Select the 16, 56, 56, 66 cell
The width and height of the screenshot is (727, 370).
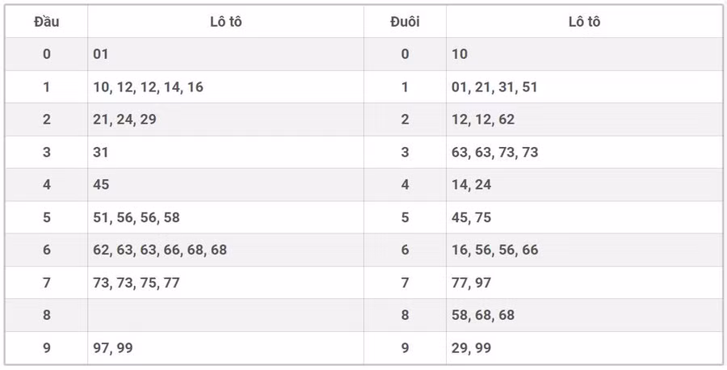pyautogui.click(x=495, y=250)
